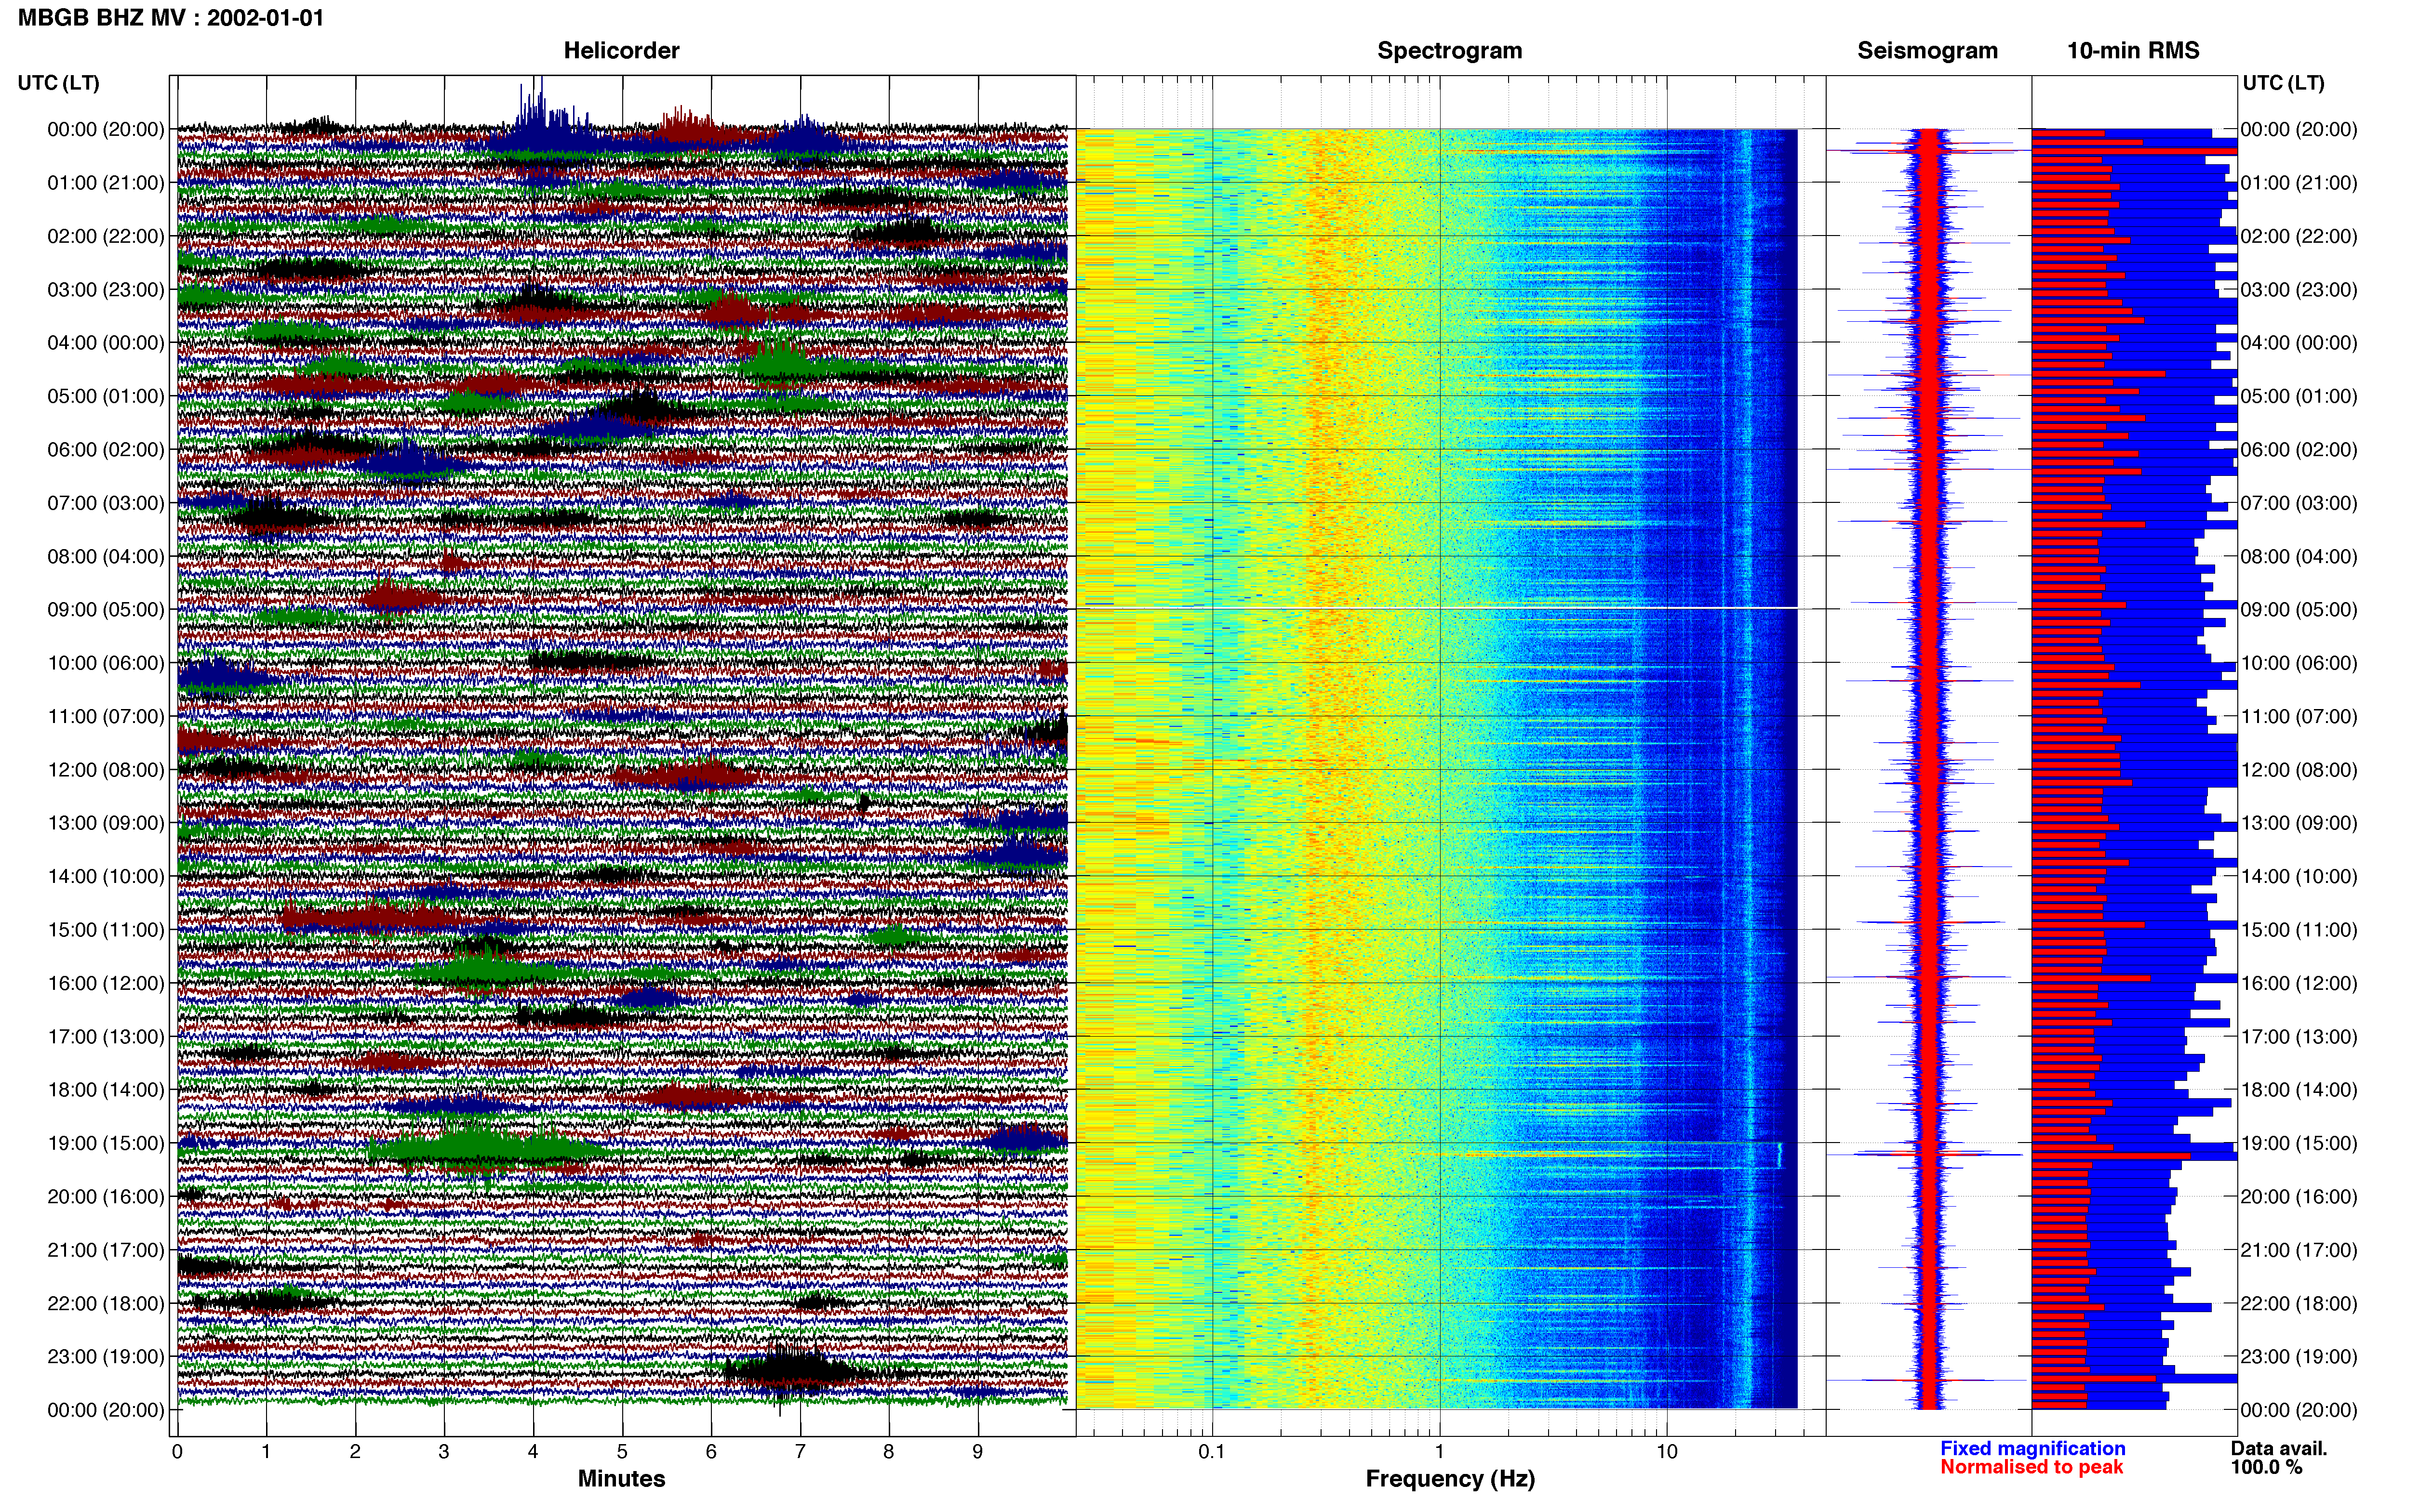The width and height of the screenshot is (2419, 1512).
Task: Click the left '01:00 (21:00)' time label
Action: click(x=105, y=183)
